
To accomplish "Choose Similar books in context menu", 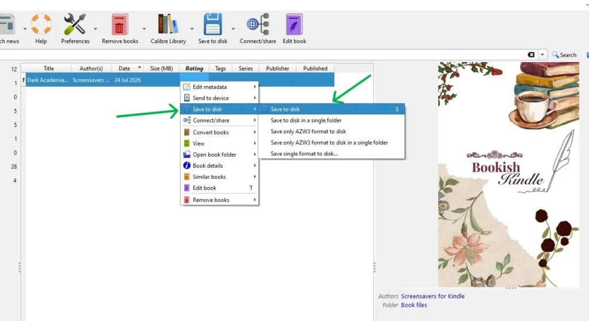I will [220, 177].
